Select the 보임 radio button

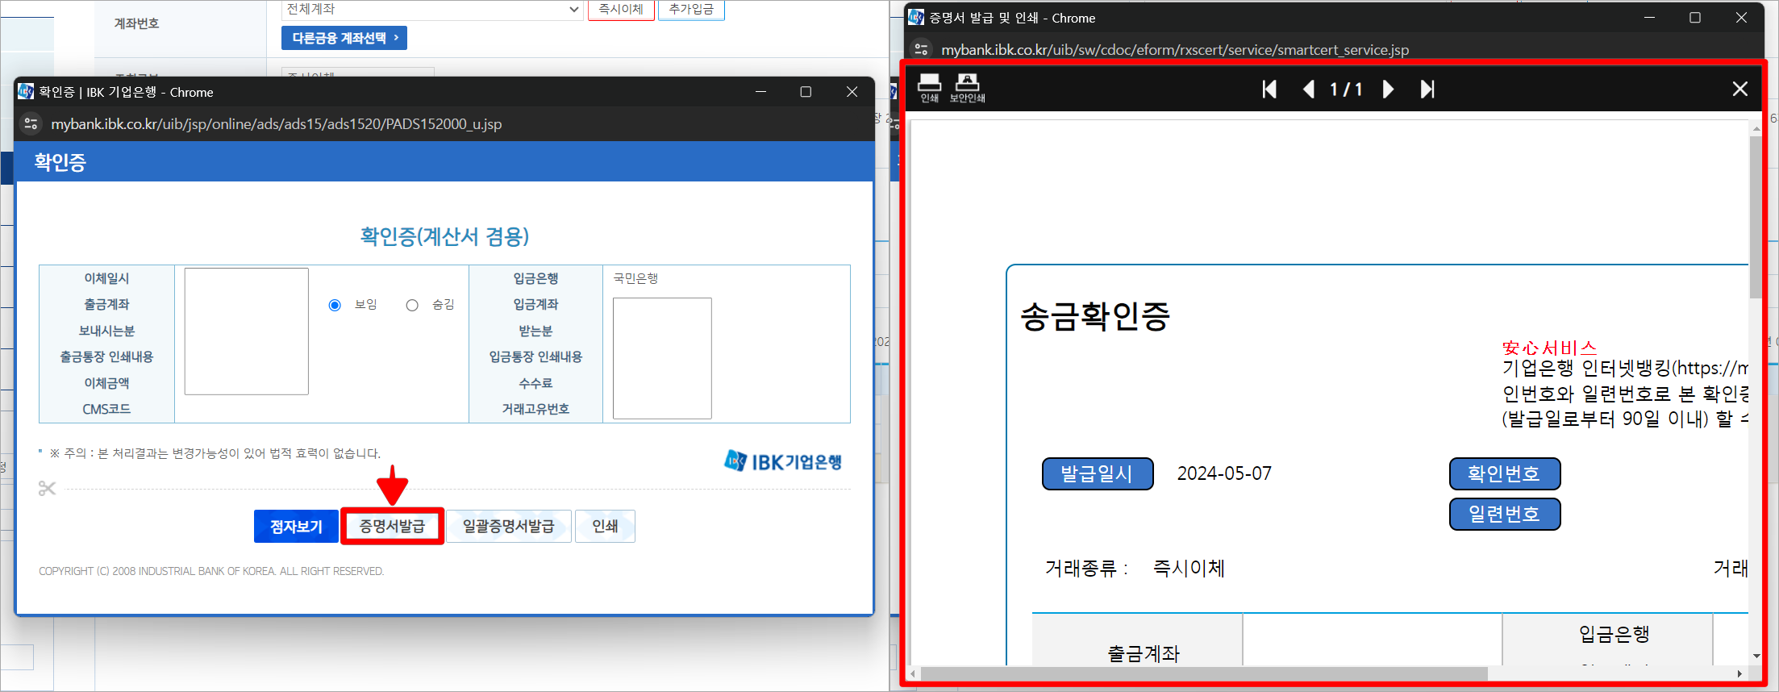pos(335,305)
